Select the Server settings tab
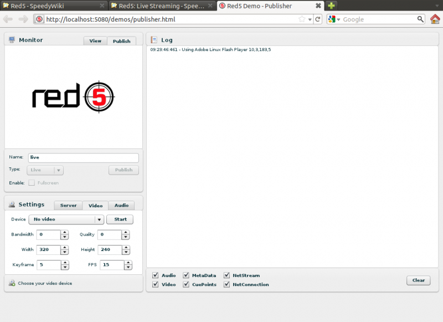Viewport: 443px width, 322px height. (x=68, y=205)
